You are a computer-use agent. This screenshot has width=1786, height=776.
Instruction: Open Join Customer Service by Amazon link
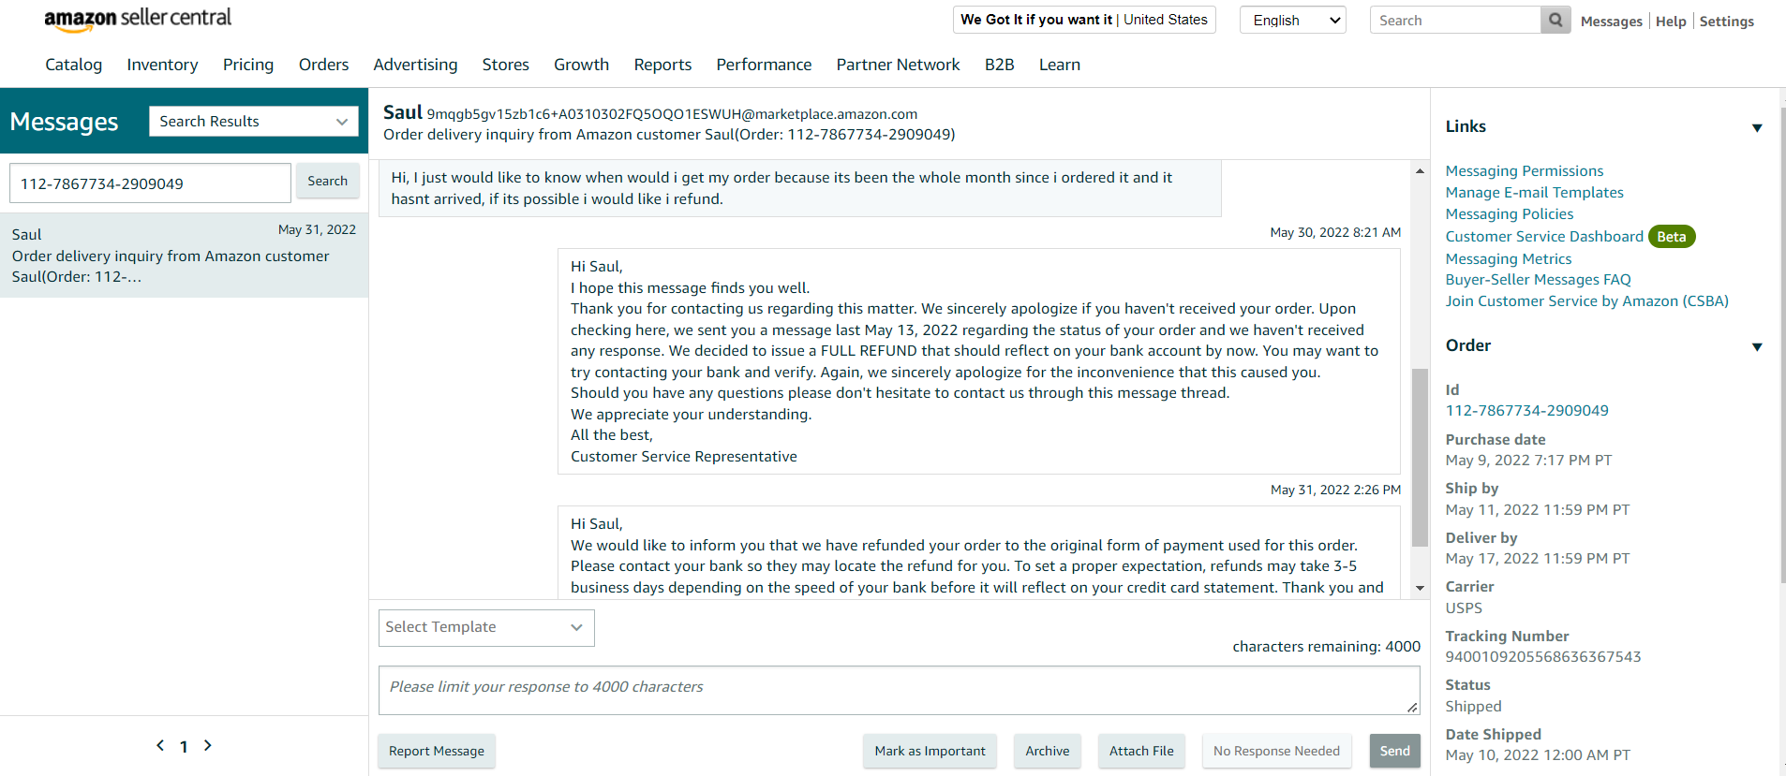[x=1586, y=300]
